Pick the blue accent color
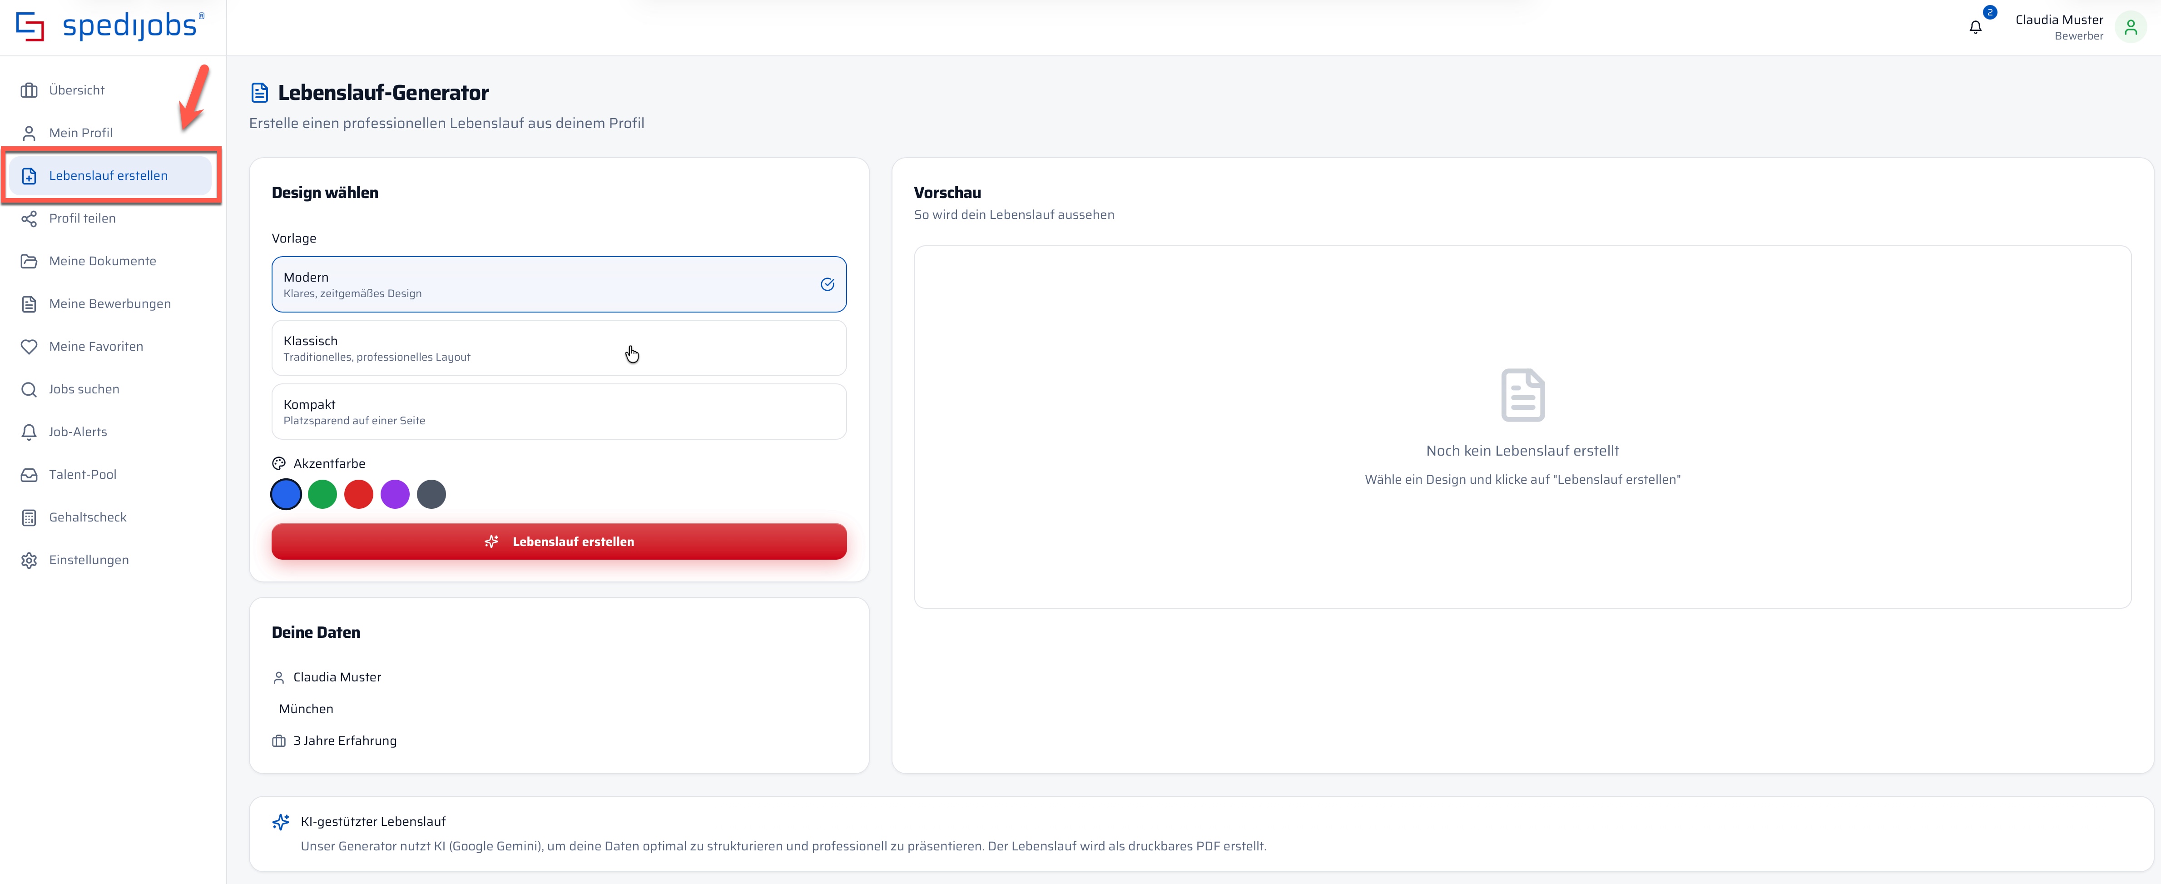The width and height of the screenshot is (2161, 884). [286, 494]
